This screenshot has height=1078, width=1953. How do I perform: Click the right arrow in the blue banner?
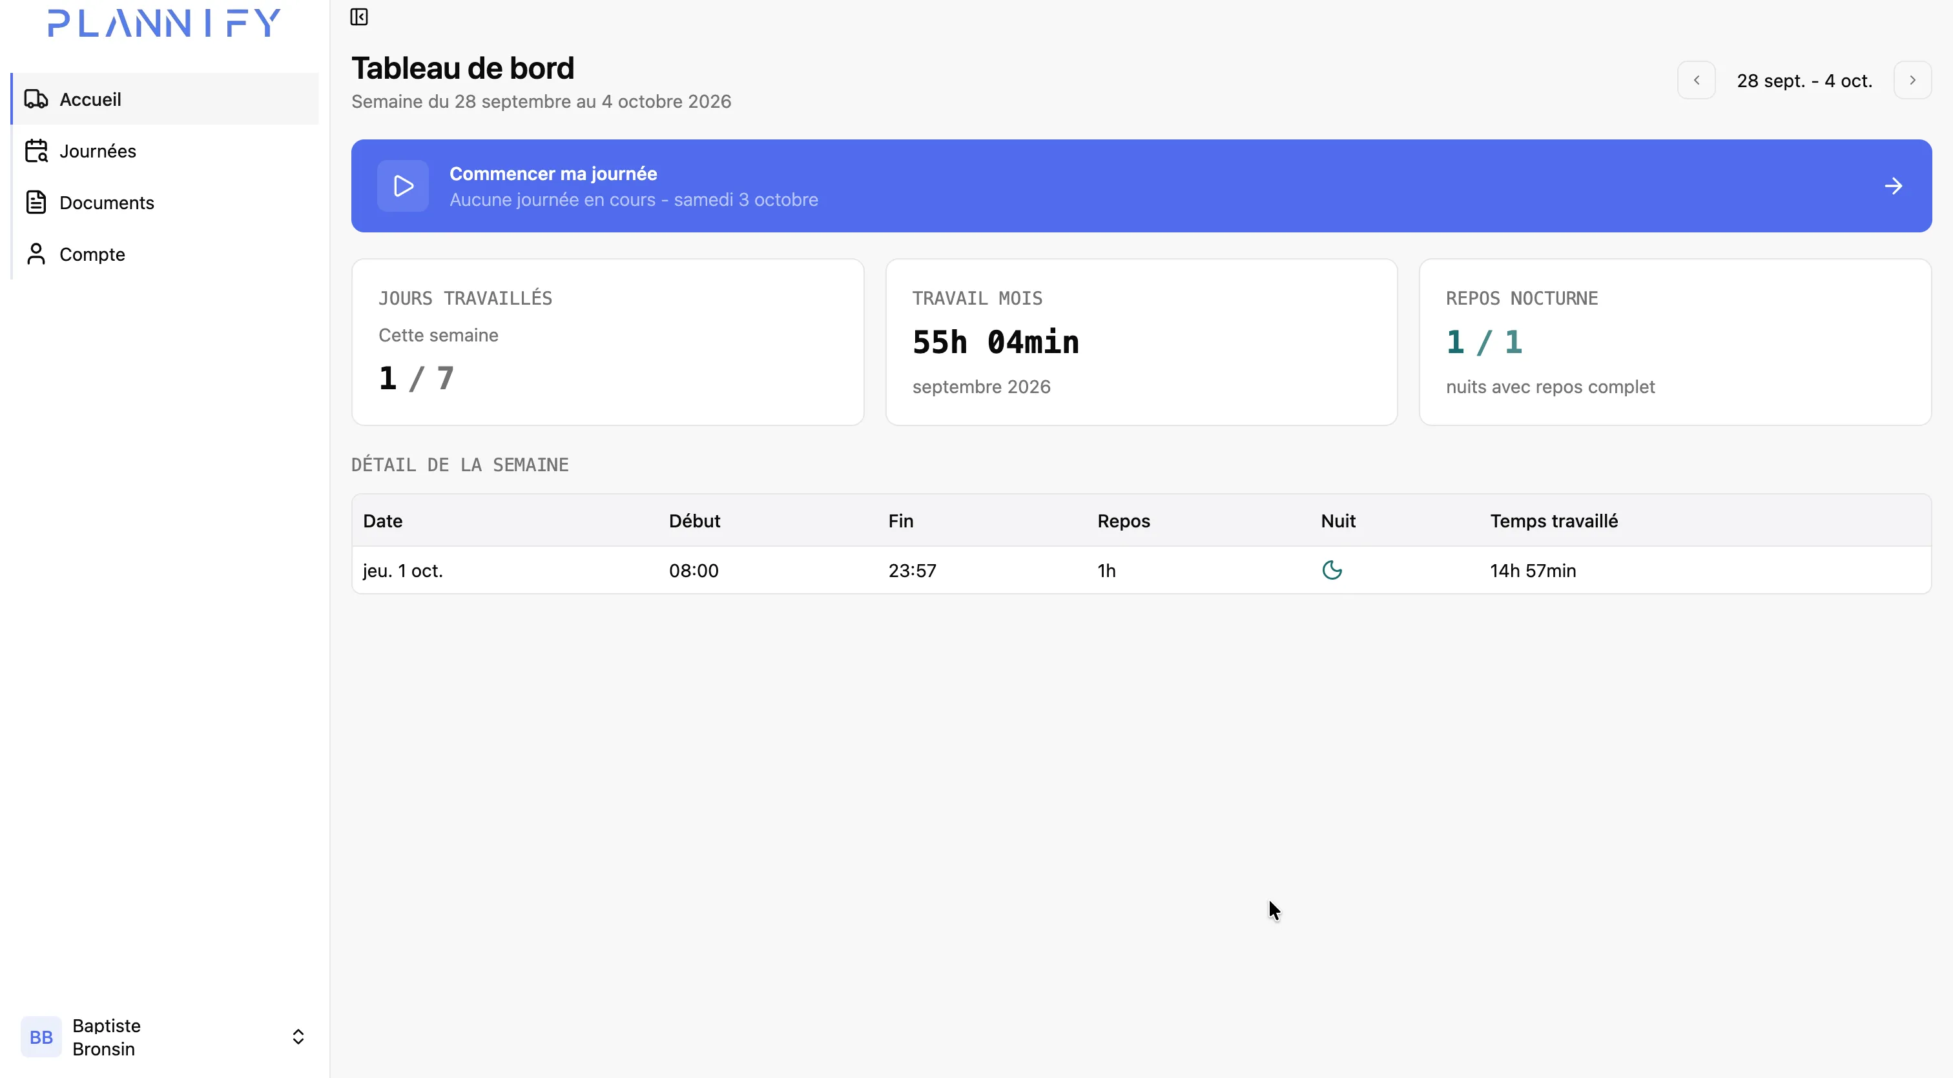tap(1893, 186)
